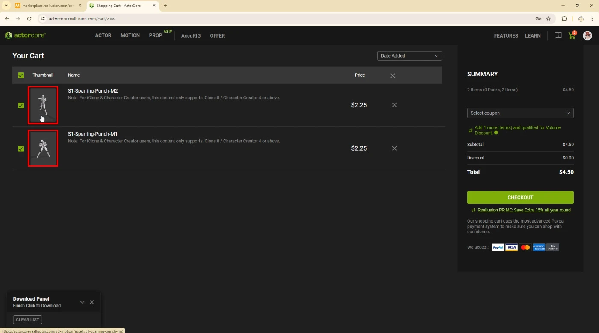Uncheck the S1-Sparring-Punch-M1 checkbox
This screenshot has width=599, height=333.
21,149
